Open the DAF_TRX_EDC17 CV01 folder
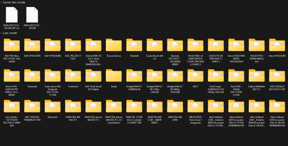Image resolution: width=288 pixels, height=146 pixels. pos(73,45)
